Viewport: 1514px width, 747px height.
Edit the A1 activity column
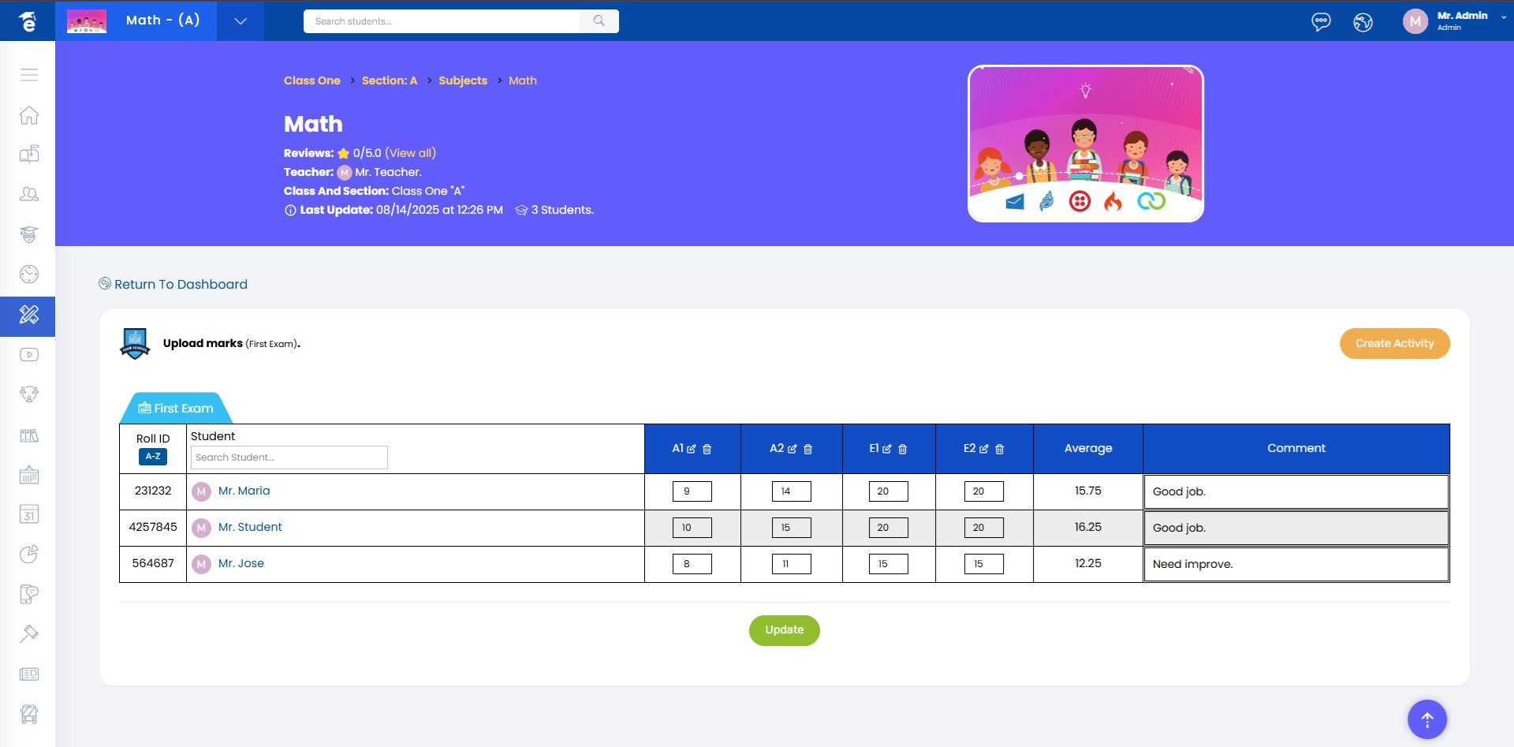(692, 449)
